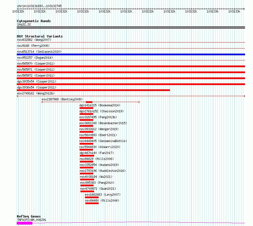Open the nsv9168 (Perry2008) variant label
The image size is (253, 226).
point(33,46)
